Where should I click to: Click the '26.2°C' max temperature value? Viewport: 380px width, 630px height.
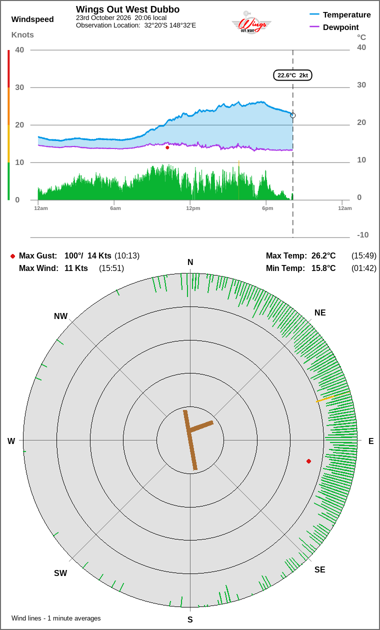click(x=323, y=256)
